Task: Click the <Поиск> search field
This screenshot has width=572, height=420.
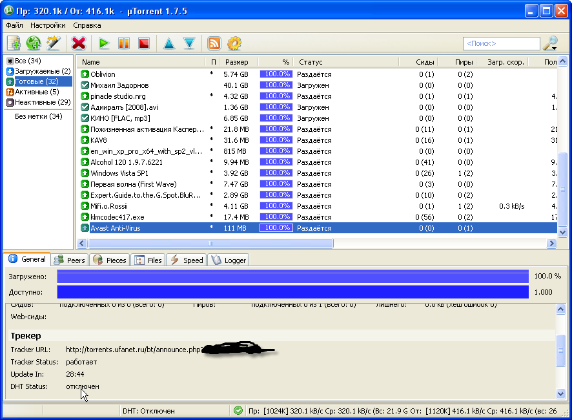Action: click(x=501, y=43)
